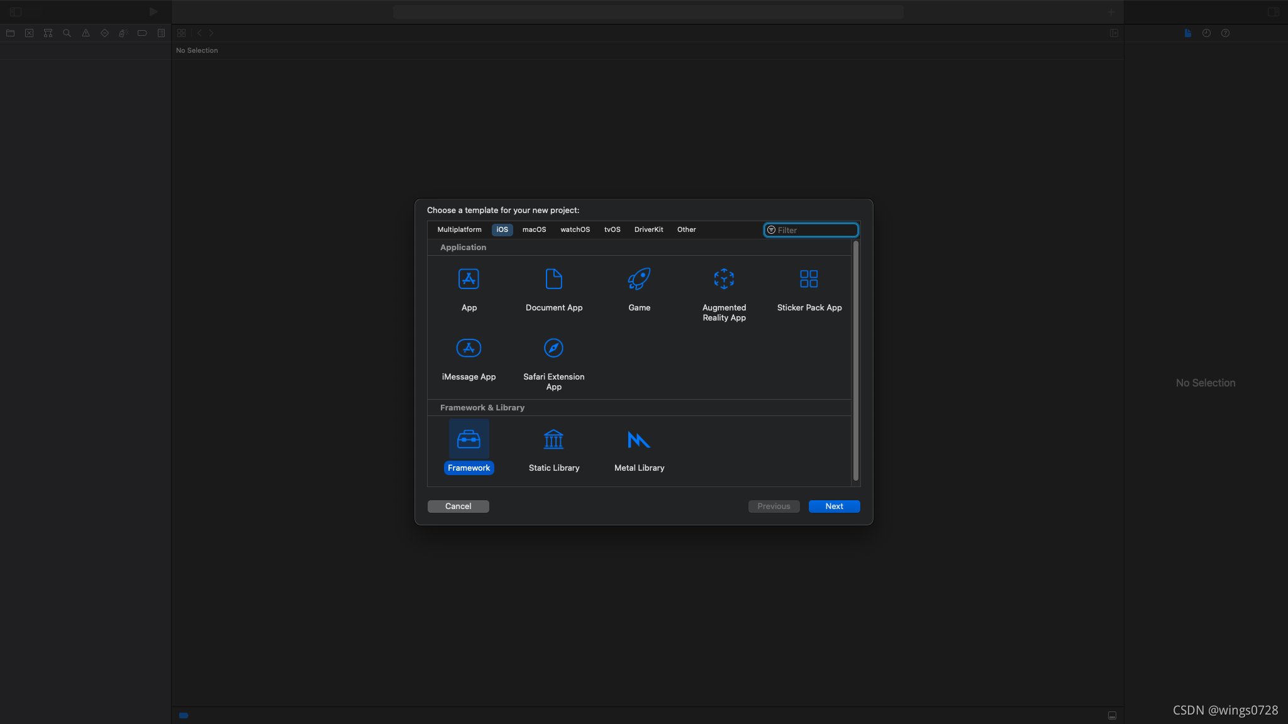Select the tvOS tab
This screenshot has width=1288, height=724.
[612, 229]
